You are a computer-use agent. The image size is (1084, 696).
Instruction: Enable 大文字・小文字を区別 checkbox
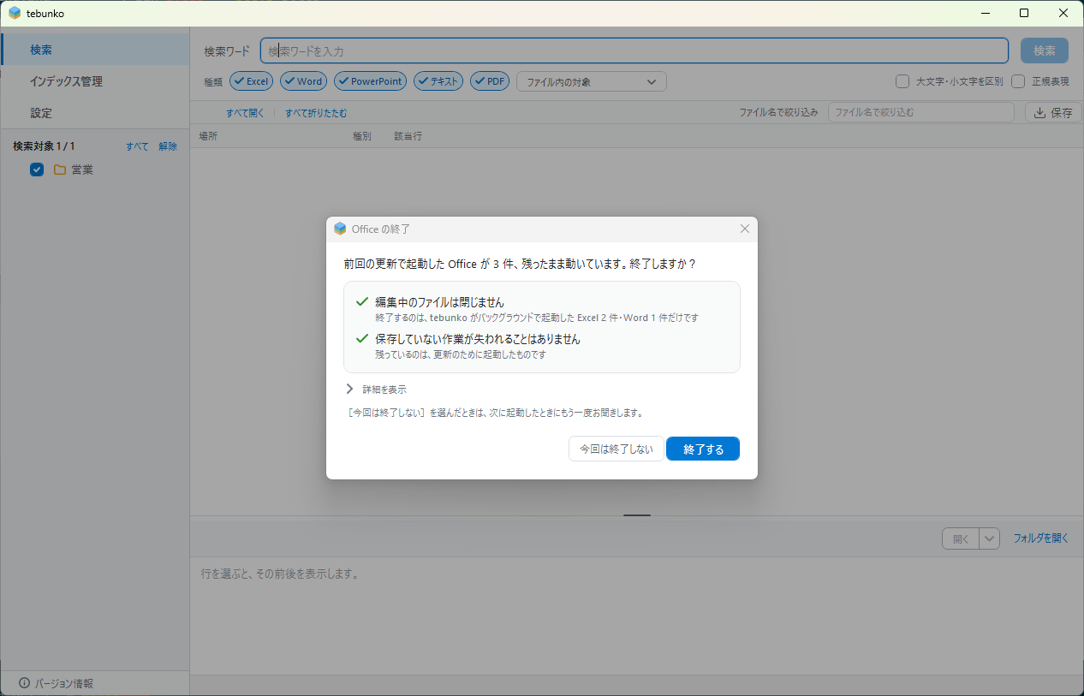902,81
